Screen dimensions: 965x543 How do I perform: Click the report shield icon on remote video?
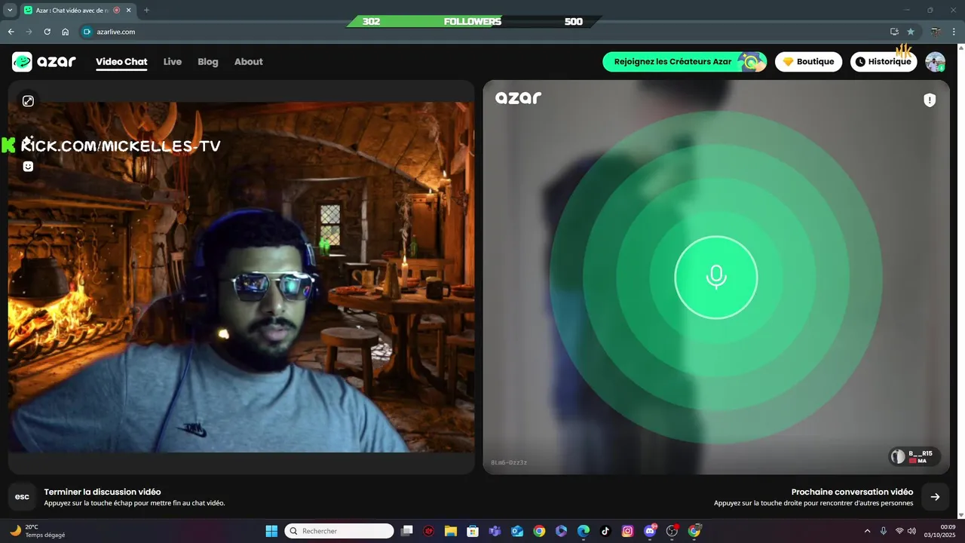tap(930, 100)
